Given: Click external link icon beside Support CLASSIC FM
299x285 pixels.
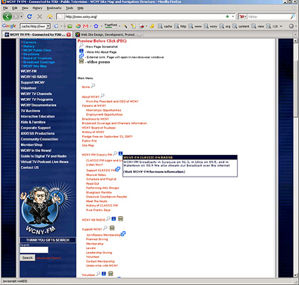Looking at the screenshot, I should click(117, 169).
